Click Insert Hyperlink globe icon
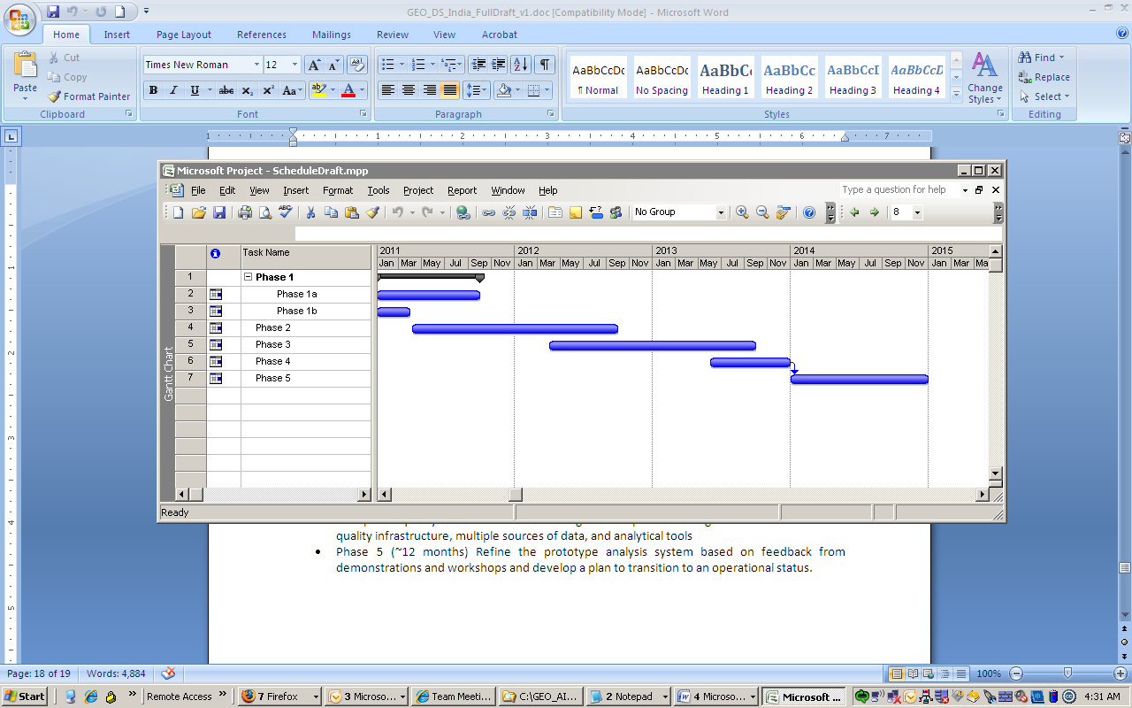 pos(463,212)
